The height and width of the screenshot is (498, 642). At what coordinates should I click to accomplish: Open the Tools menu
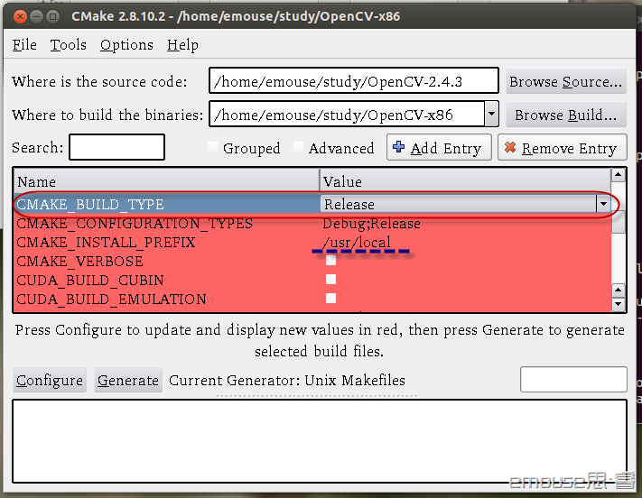[68, 45]
